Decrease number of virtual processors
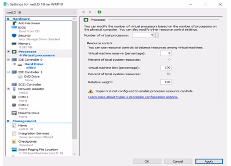This screenshot has height=166, width=231. (156, 36)
